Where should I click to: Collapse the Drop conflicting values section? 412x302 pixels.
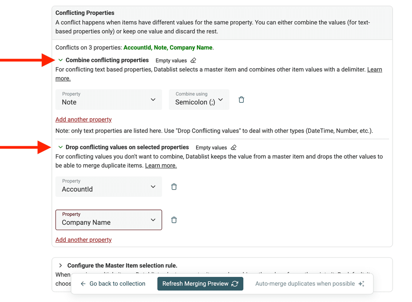60,147
